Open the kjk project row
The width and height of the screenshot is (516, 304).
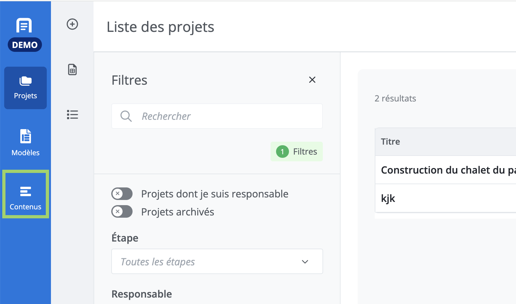446,198
